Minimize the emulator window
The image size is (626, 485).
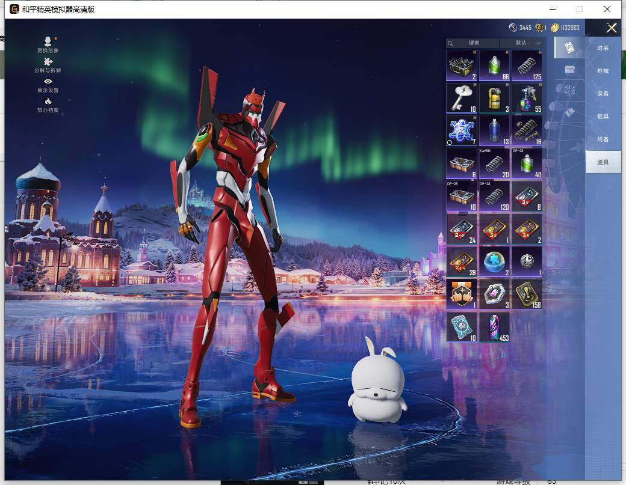[x=553, y=9]
